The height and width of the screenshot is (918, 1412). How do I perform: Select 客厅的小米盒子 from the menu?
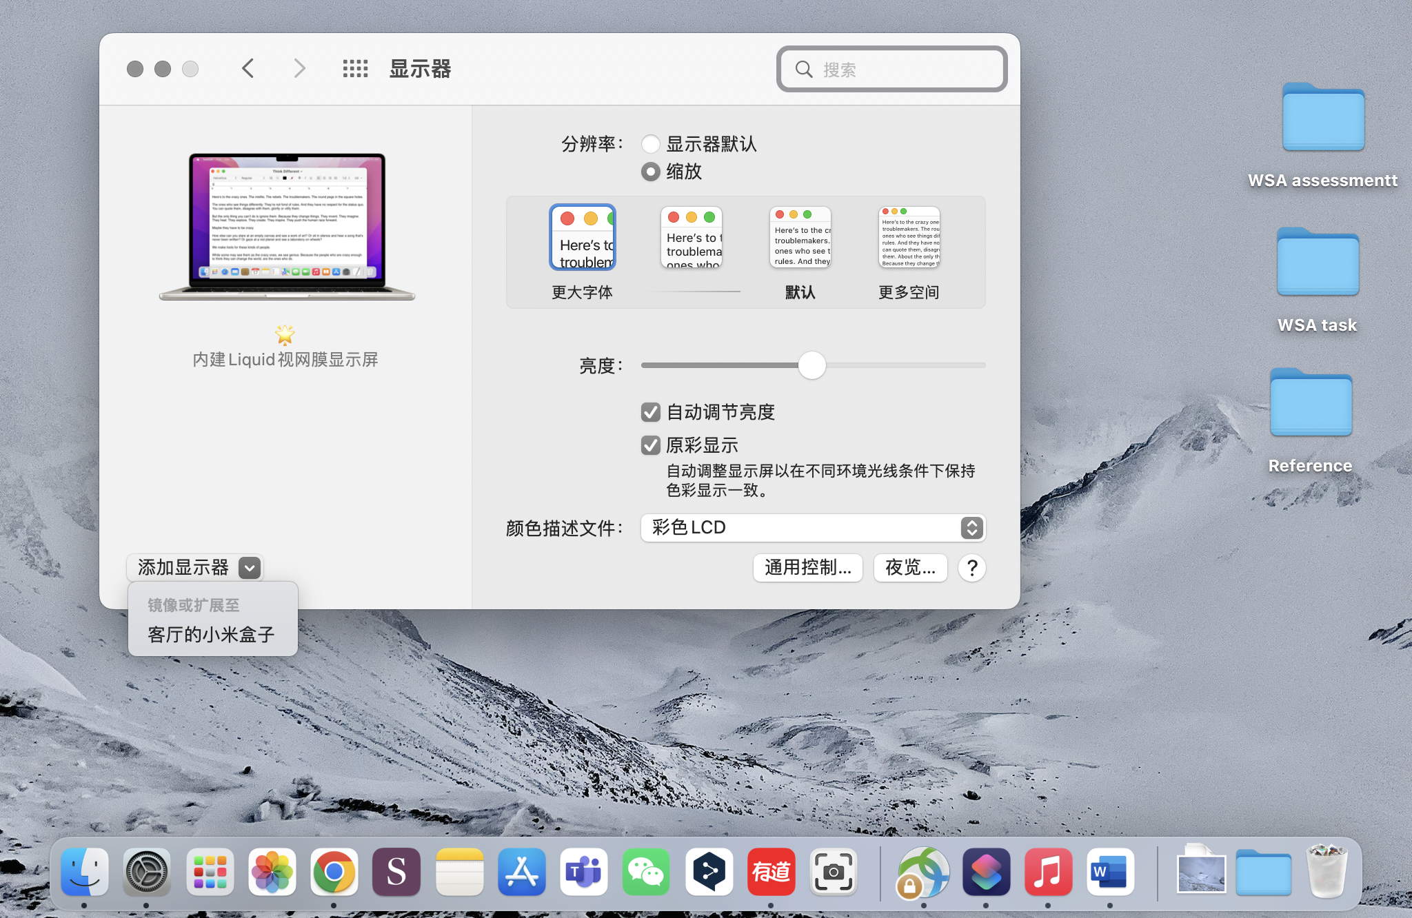pos(211,634)
